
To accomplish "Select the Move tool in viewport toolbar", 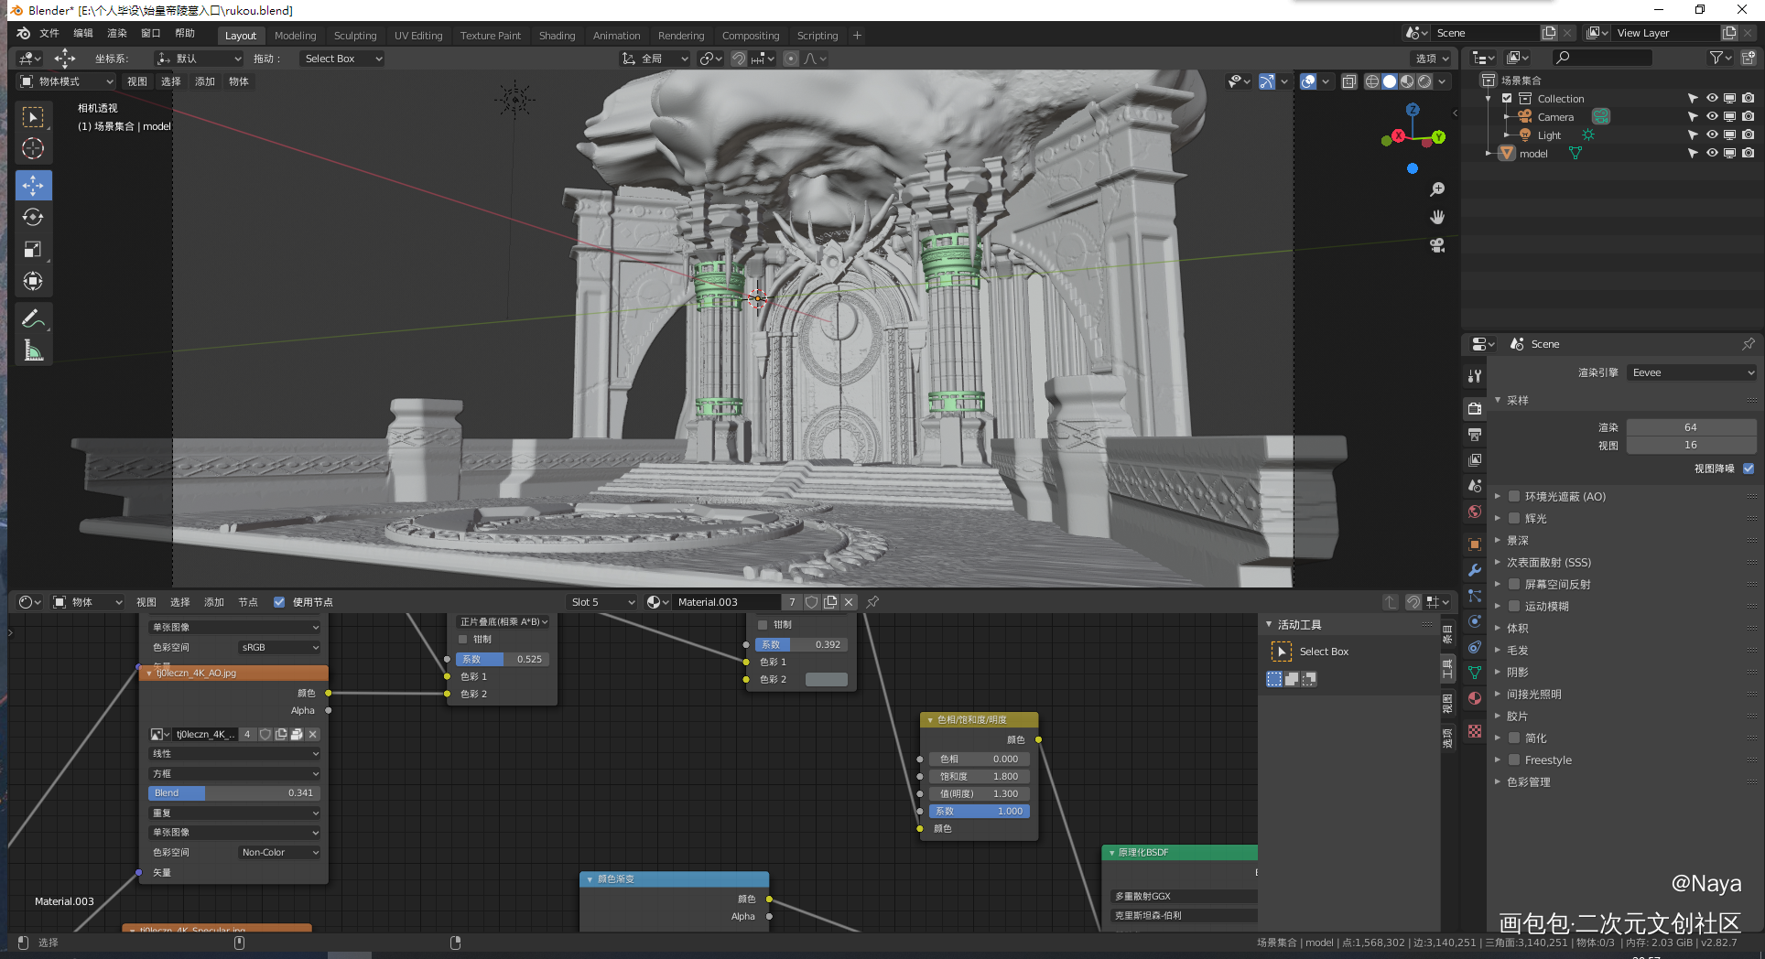I will [33, 186].
